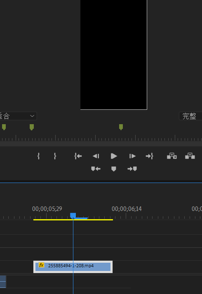Jump to the Out point
Viewport: 202px width, 294px height.
tap(150, 156)
